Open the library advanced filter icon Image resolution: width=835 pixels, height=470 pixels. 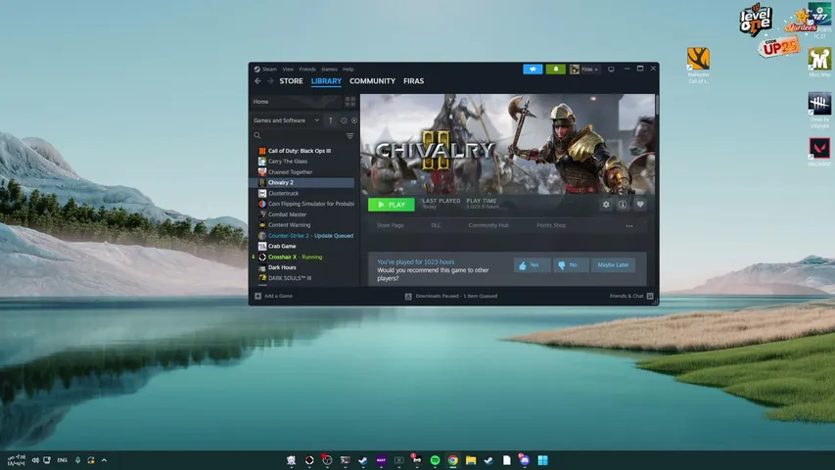point(349,136)
